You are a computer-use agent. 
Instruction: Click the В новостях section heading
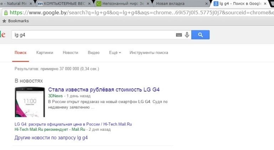[29, 81]
